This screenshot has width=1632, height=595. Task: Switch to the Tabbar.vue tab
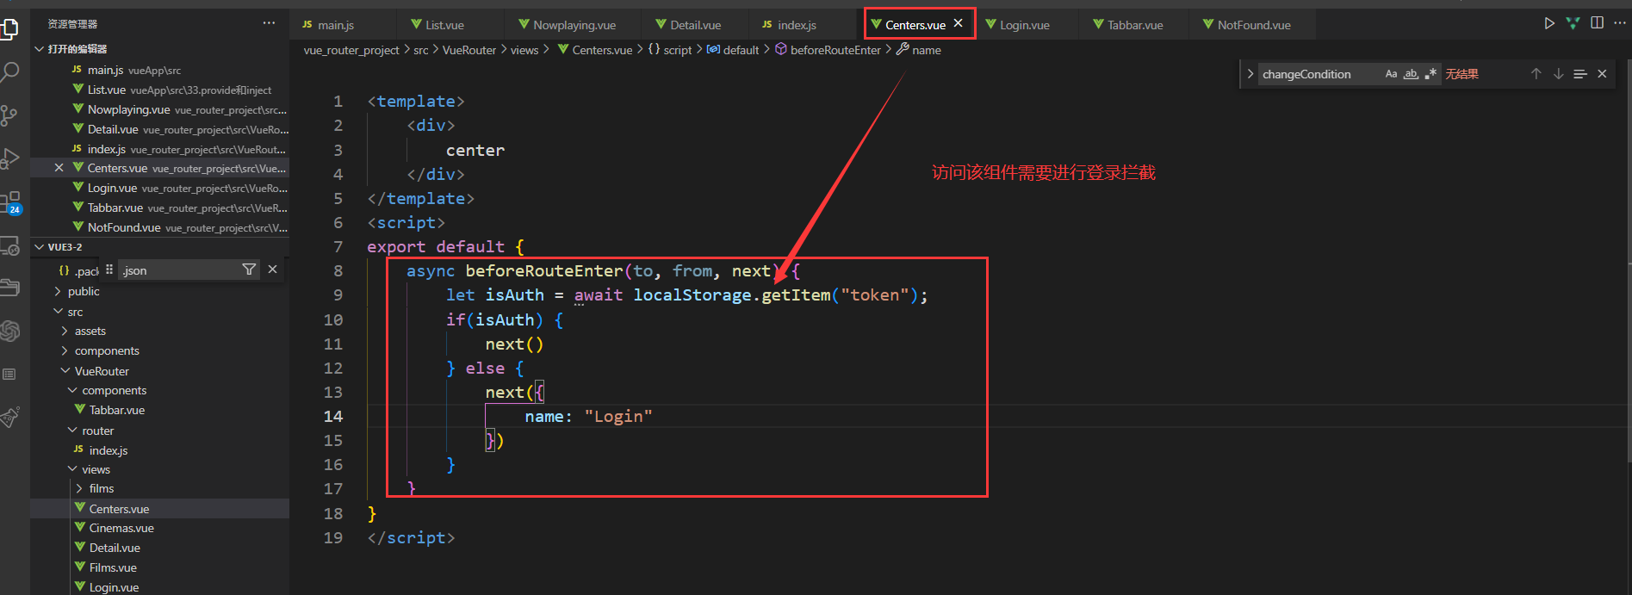[1135, 25]
